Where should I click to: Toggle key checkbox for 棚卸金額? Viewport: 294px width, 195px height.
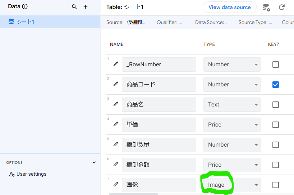point(275,165)
